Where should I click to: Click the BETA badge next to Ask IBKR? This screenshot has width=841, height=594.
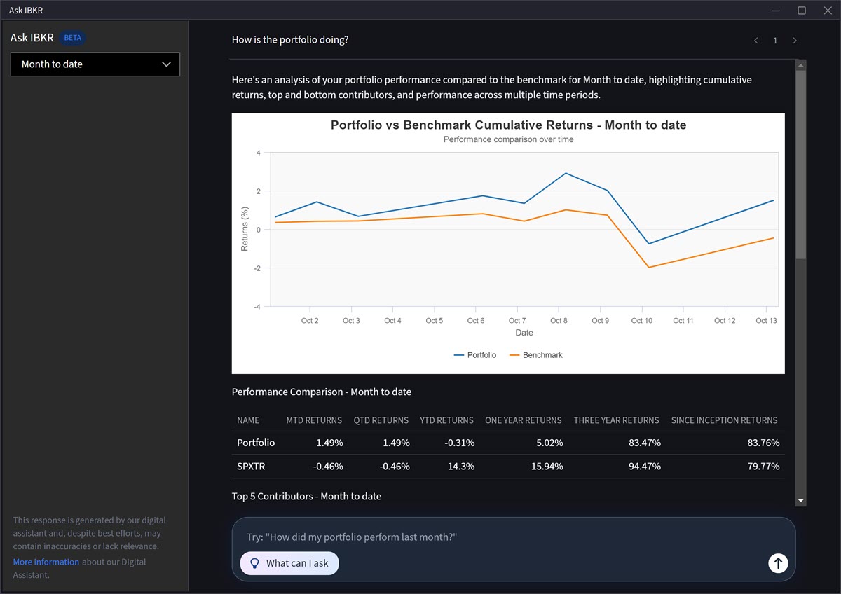click(73, 38)
